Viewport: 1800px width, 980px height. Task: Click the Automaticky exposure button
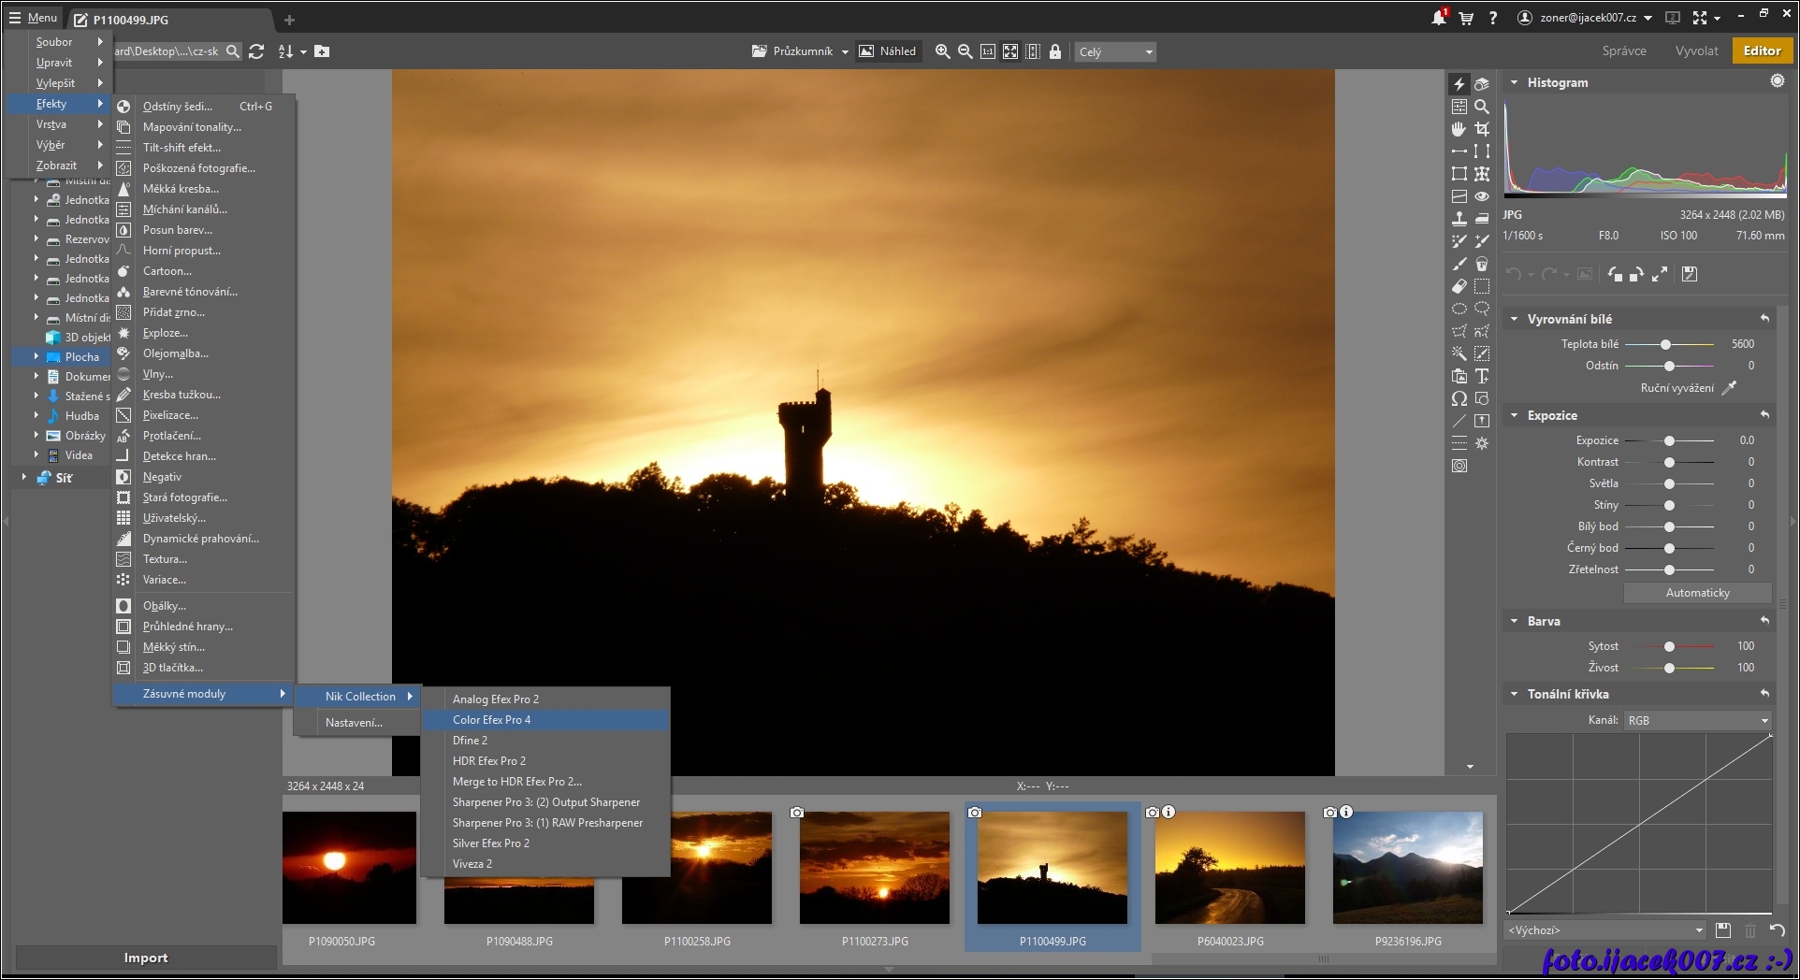pos(1697,593)
